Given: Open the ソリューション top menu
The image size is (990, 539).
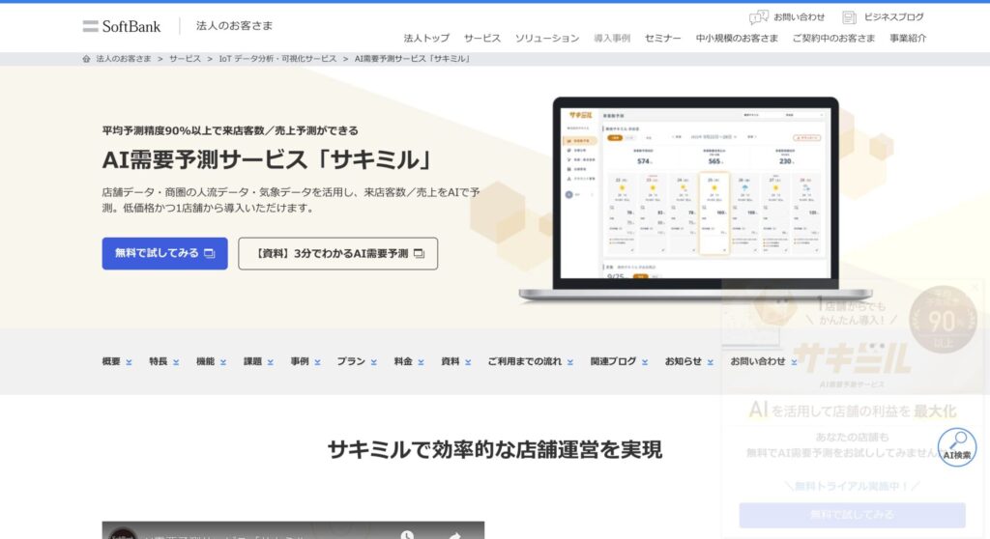Looking at the screenshot, I should pos(546,39).
